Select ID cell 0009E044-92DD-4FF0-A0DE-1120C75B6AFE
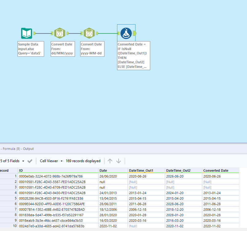 [58, 204]
